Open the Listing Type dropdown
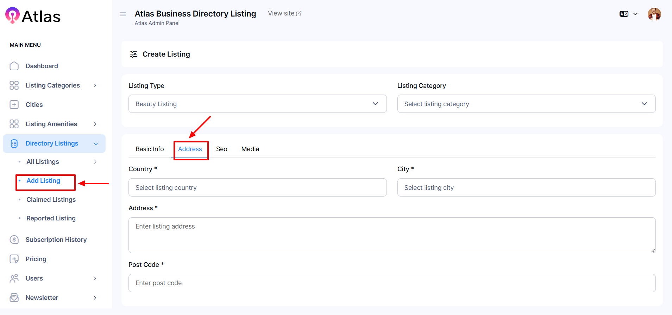 click(x=257, y=104)
